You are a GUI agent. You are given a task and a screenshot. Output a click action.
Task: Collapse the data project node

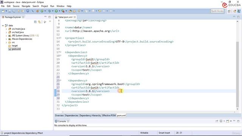pyautogui.click(x=3, y=26)
